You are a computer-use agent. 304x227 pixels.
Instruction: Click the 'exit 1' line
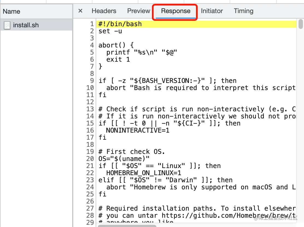pos(118,59)
